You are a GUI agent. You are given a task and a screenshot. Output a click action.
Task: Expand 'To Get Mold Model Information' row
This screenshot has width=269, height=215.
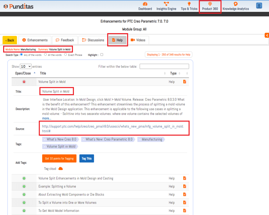[24, 211]
